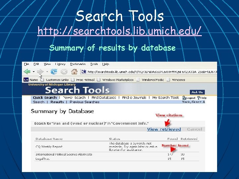Image resolution: width=239 pixels, height=179 pixels.
Task: Click the Cancel link
Action: [195, 129]
